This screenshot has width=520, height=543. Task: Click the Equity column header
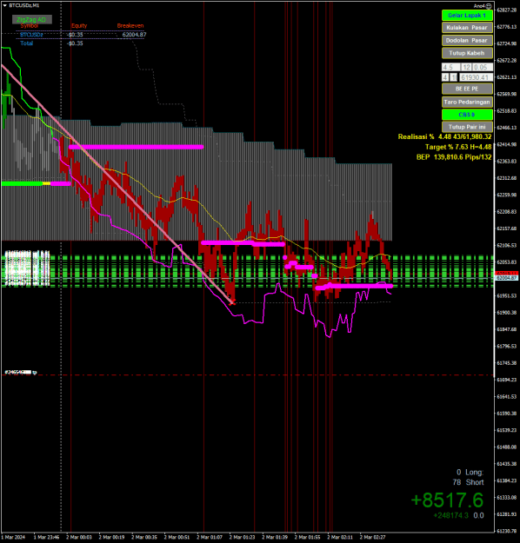[x=79, y=25]
